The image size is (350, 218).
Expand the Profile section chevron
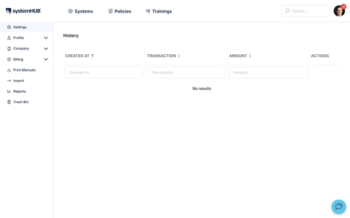point(46,38)
